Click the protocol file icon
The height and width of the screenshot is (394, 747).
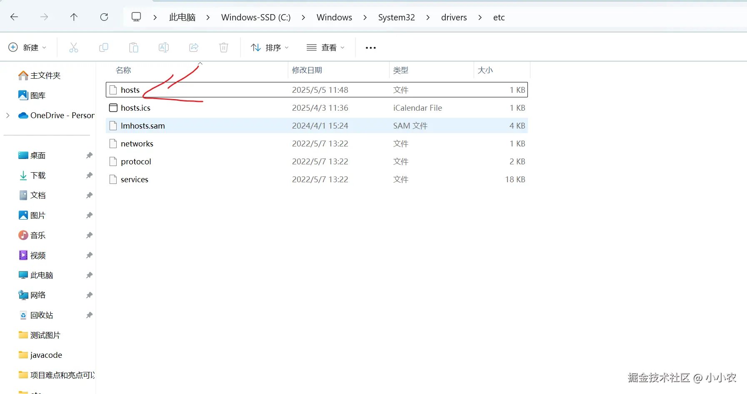(x=113, y=161)
